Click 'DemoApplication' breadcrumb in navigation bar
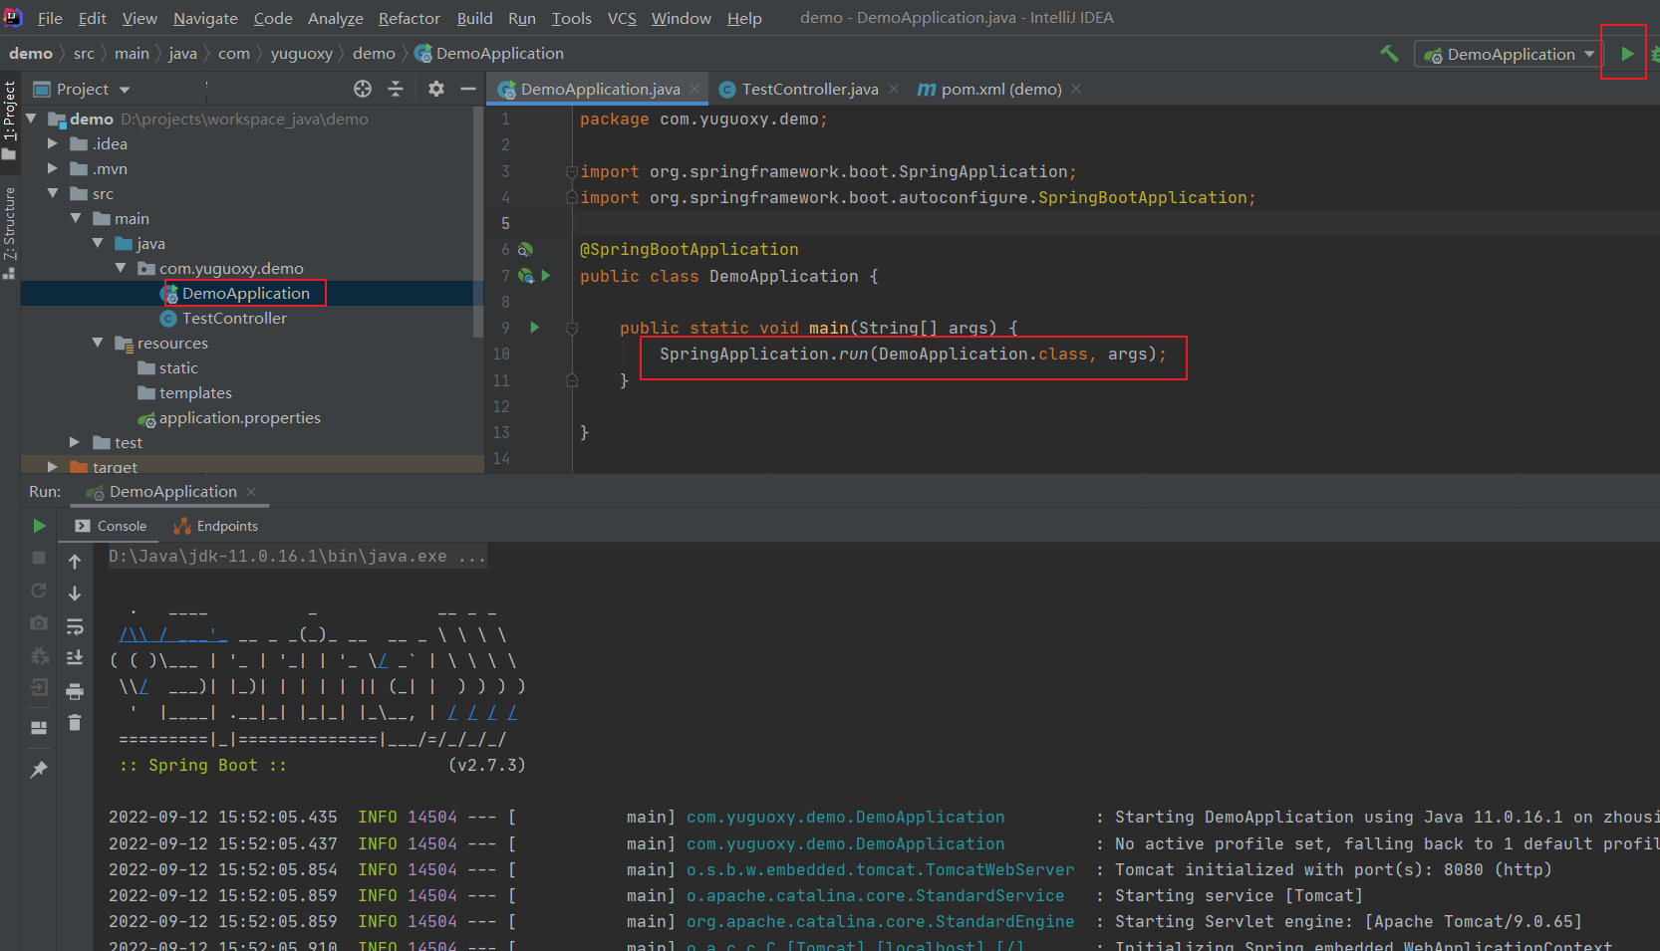 (489, 53)
